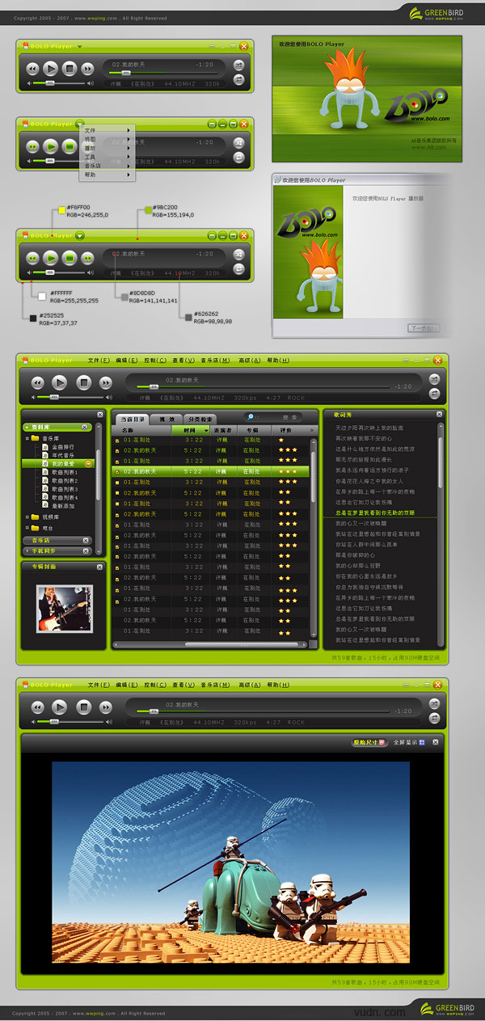Click stop in the music library window

pyautogui.click(x=83, y=382)
